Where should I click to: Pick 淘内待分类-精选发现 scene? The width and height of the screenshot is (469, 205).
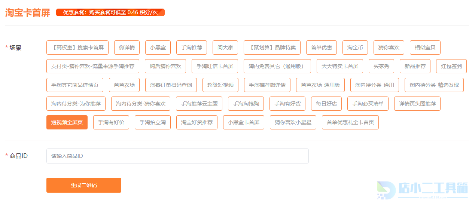tap(434, 85)
